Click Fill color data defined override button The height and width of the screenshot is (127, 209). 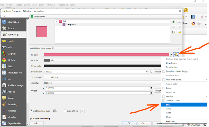coord(176,55)
